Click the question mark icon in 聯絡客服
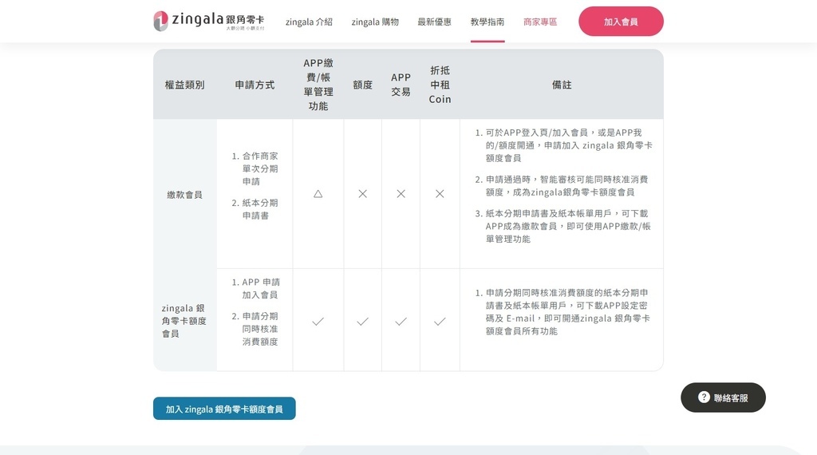817x455 pixels. click(704, 398)
